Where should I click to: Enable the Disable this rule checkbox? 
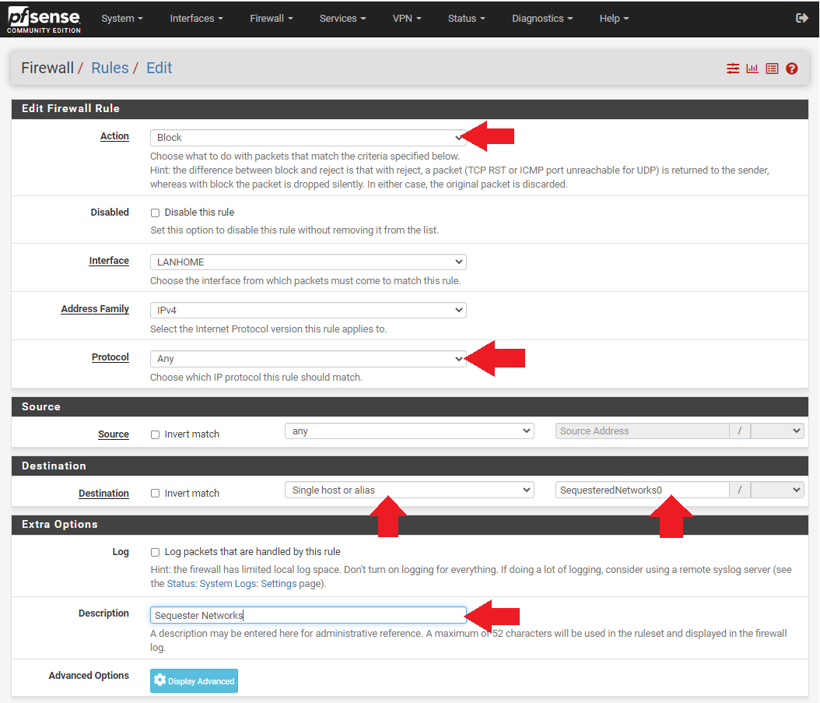click(x=155, y=213)
